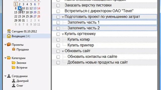The image size is (161, 90).
Task: Select task text Заказать верстку листовки
Action: pos(88,5)
